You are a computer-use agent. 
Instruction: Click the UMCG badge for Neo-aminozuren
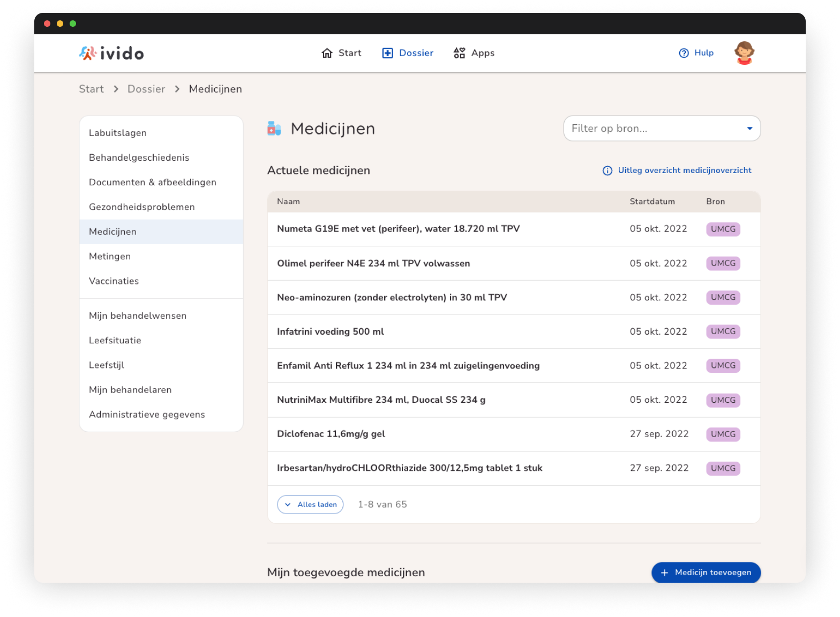click(723, 297)
